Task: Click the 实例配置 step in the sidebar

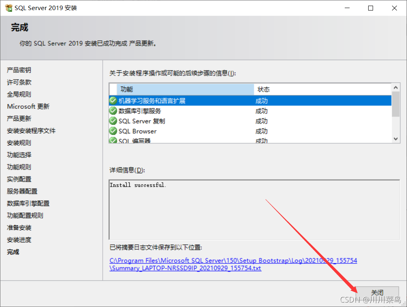Action: [19, 179]
